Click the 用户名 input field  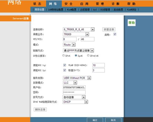click(x=74, y=87)
